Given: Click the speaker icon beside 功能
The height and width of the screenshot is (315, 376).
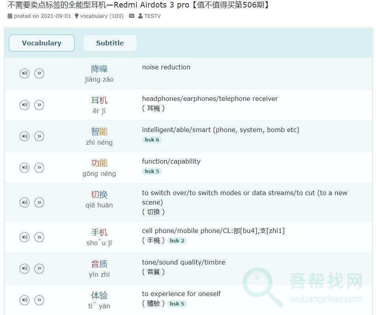Looking at the screenshot, I should coord(24,167).
